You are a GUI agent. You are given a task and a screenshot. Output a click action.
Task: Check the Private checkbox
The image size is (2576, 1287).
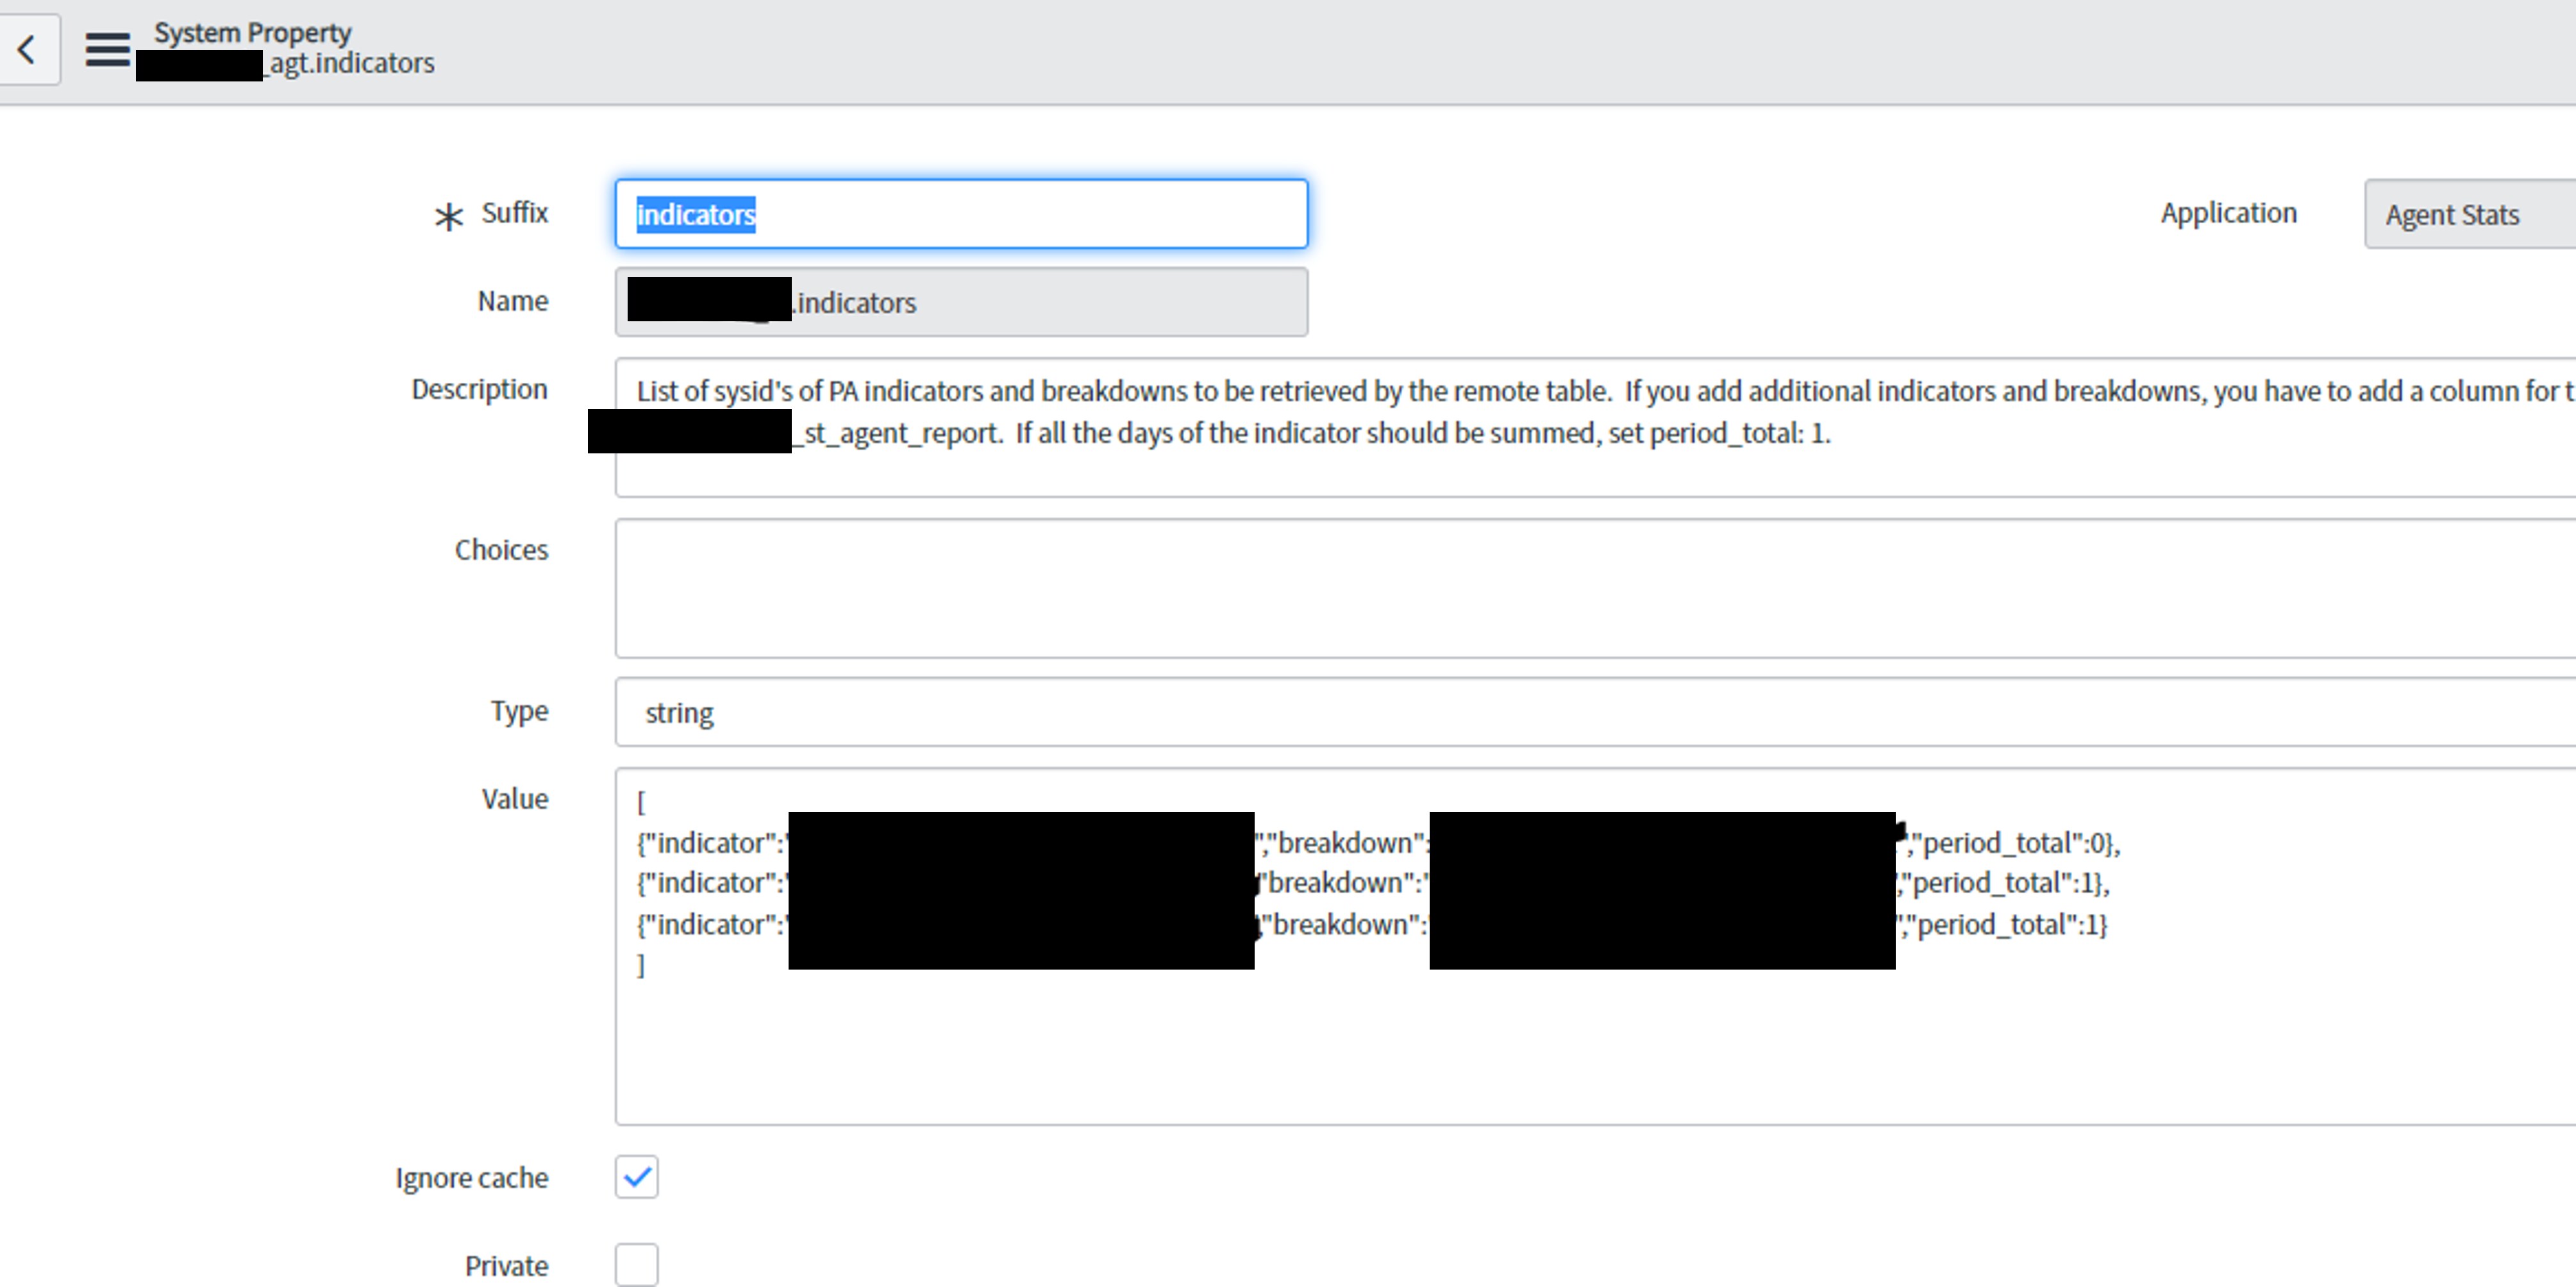637,1265
